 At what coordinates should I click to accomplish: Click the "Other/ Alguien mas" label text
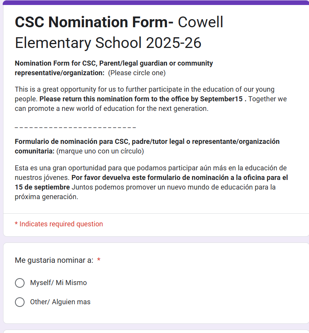(61, 302)
